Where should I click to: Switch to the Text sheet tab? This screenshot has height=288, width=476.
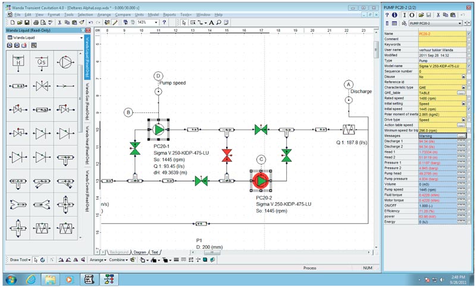point(154,252)
